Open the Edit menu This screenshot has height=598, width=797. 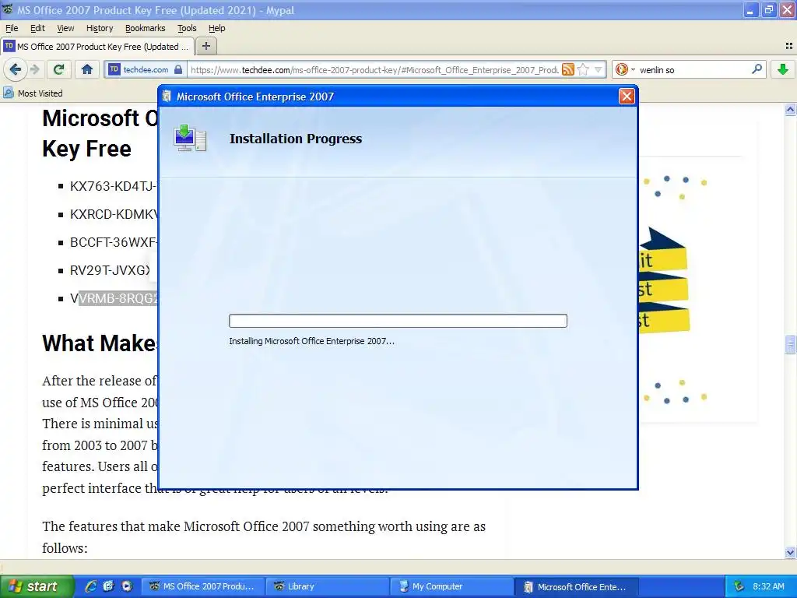(x=37, y=28)
